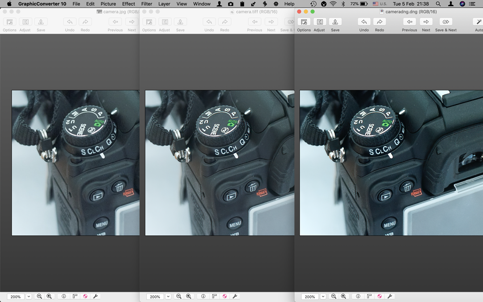Click the Auto wand in cameradng.dng window
Image resolution: width=483 pixels, height=302 pixels.
tap(478, 22)
